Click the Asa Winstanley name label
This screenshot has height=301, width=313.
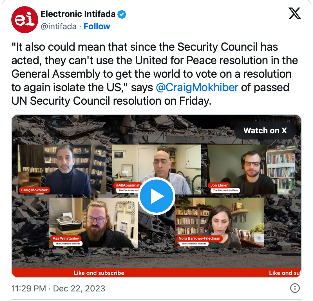pos(66,238)
